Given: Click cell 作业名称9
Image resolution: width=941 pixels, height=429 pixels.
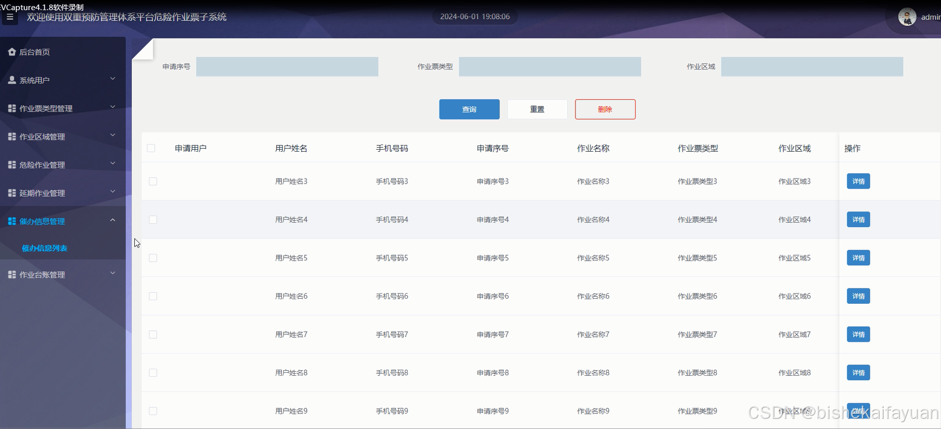Looking at the screenshot, I should tap(593, 411).
